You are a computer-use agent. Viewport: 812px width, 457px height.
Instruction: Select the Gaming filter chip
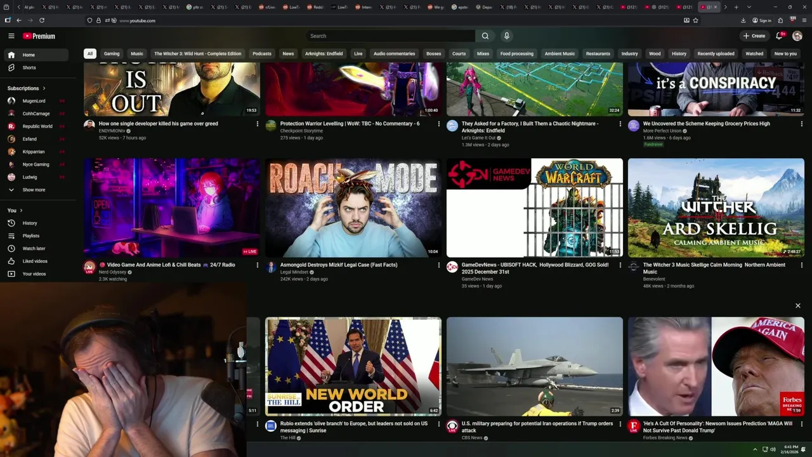click(112, 54)
